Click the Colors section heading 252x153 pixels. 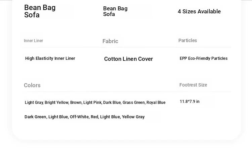point(32,85)
